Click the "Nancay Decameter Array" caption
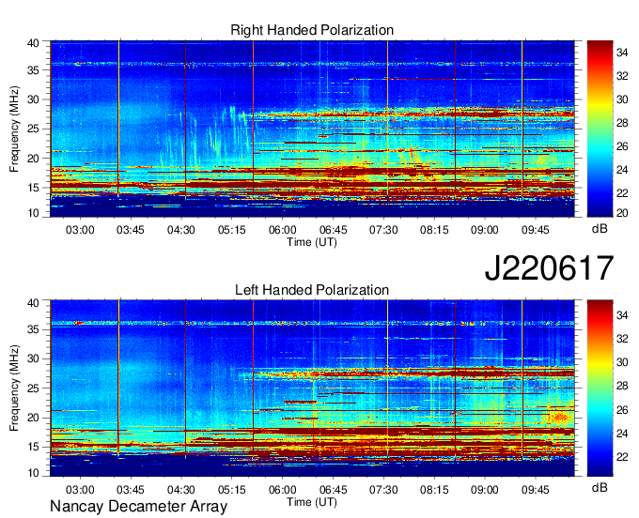 [138, 506]
